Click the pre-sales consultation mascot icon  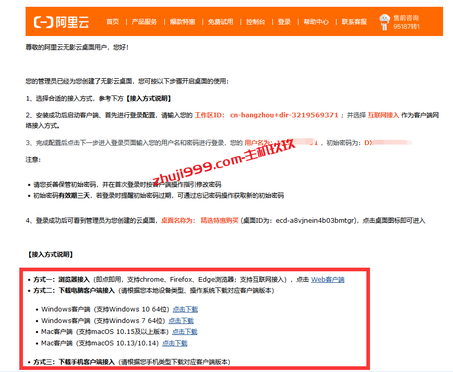[x=385, y=22]
